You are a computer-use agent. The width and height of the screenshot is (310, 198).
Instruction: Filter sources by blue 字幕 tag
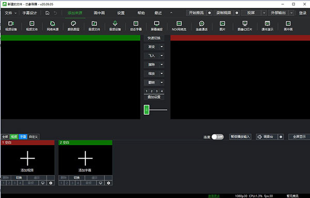[23, 136]
